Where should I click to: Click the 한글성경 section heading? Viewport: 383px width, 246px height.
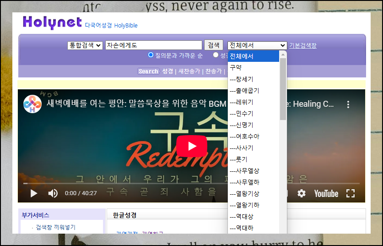pyautogui.click(x=124, y=215)
